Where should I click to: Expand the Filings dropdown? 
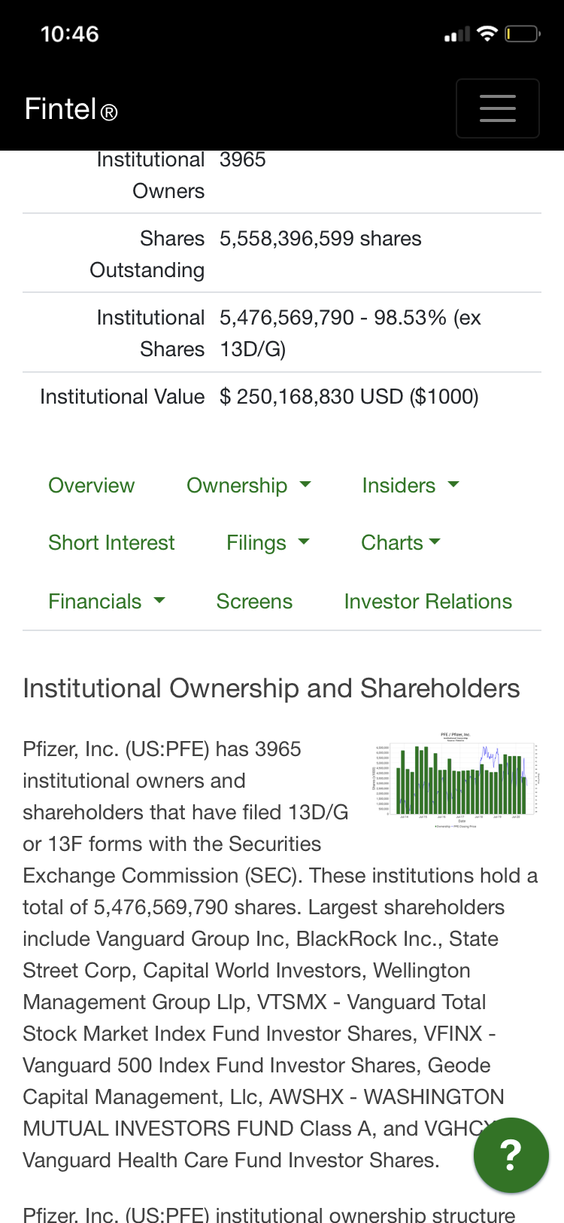point(268,543)
